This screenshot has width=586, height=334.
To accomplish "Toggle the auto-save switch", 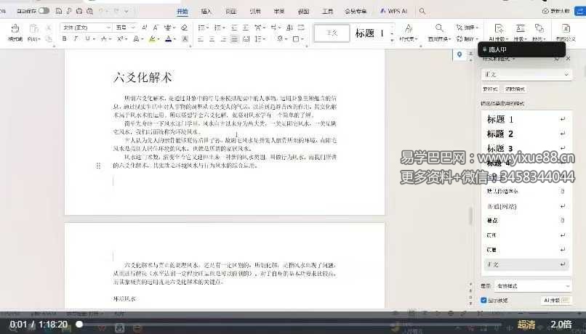I will [x=44, y=11].
